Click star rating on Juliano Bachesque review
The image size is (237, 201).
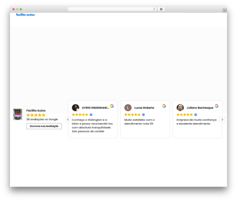pyautogui.click(x=184, y=115)
